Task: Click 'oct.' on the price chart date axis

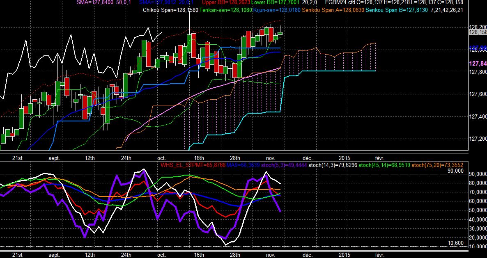Action: click(x=161, y=158)
